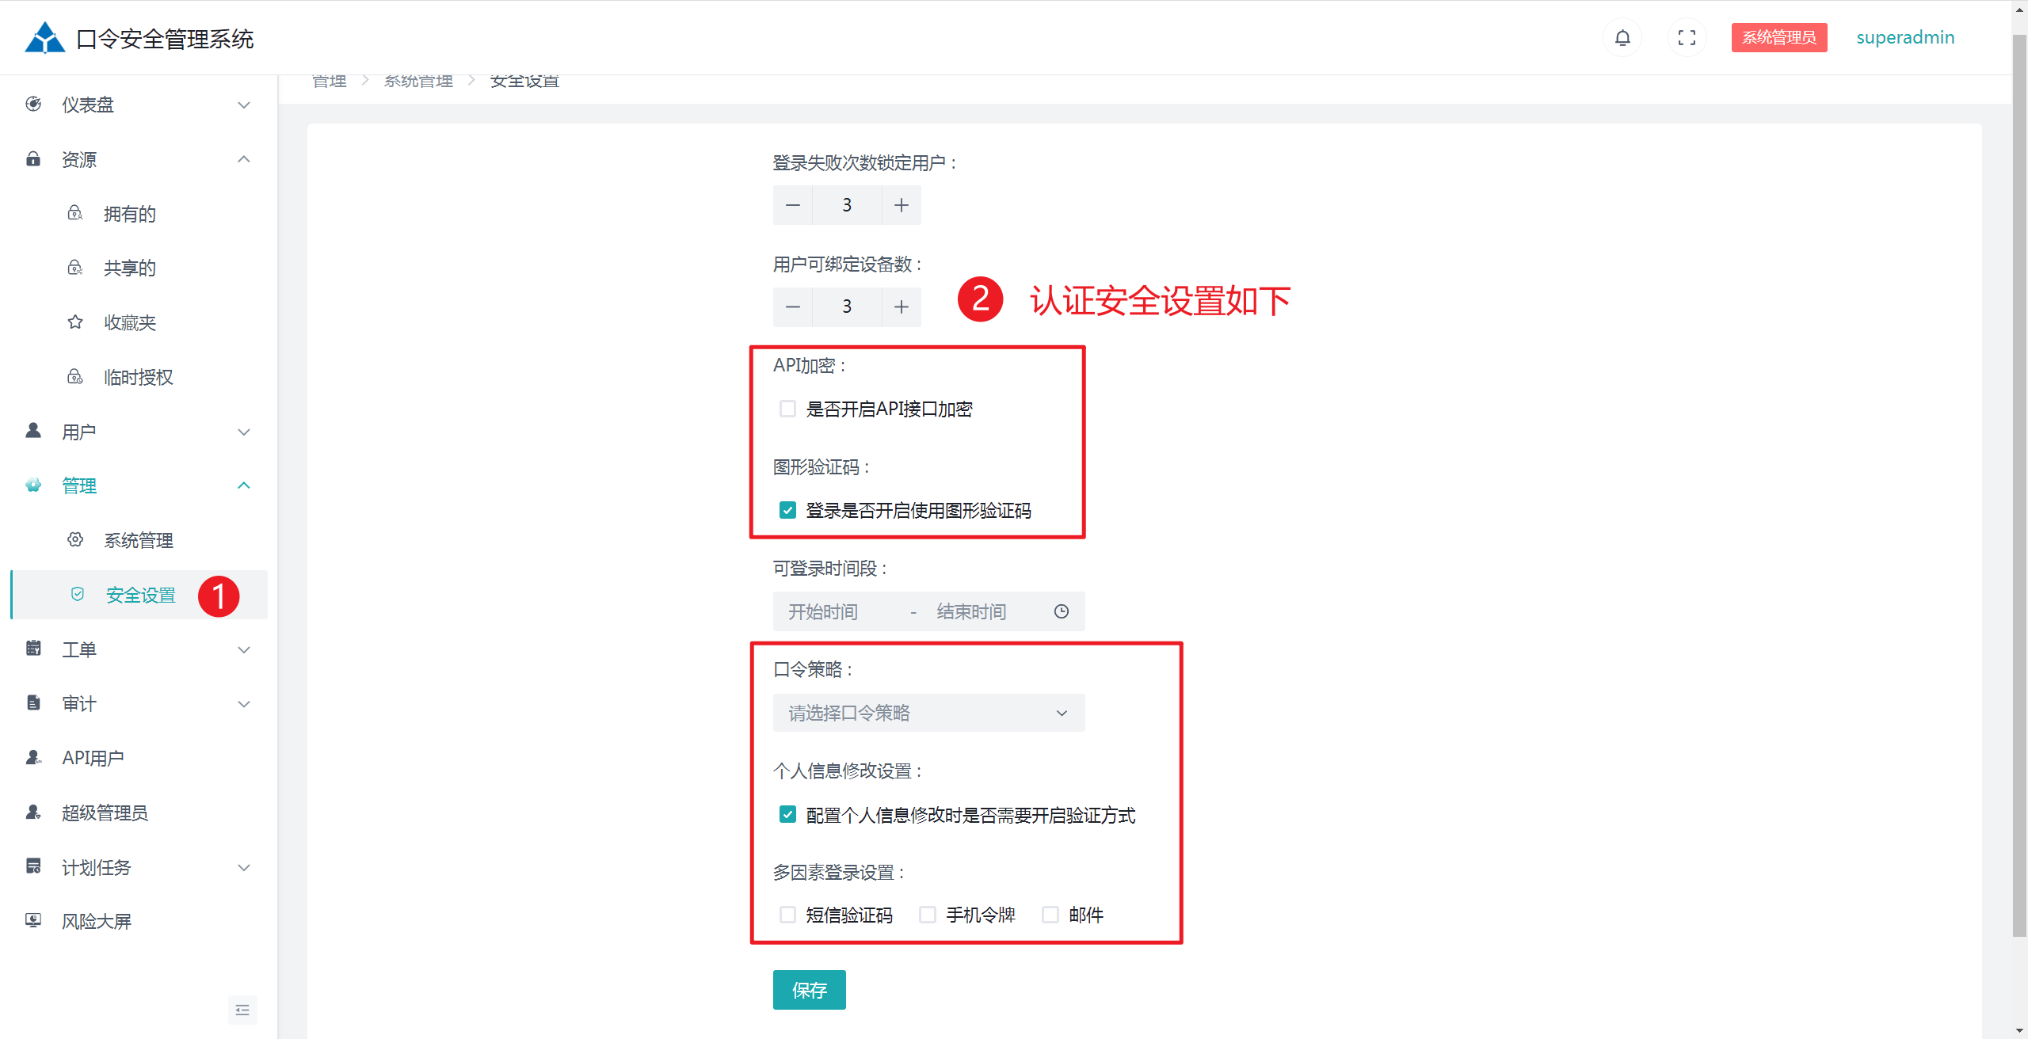Check the 短信验证码 option

[x=787, y=915]
